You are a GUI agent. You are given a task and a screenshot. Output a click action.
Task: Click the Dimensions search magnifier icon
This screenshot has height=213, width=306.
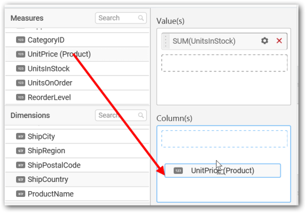coord(141,115)
